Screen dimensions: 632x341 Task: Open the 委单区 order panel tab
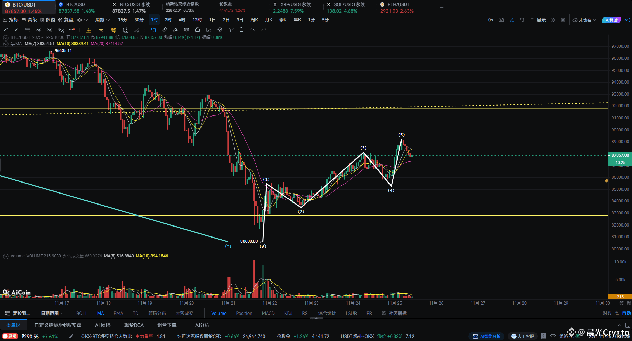(13, 325)
